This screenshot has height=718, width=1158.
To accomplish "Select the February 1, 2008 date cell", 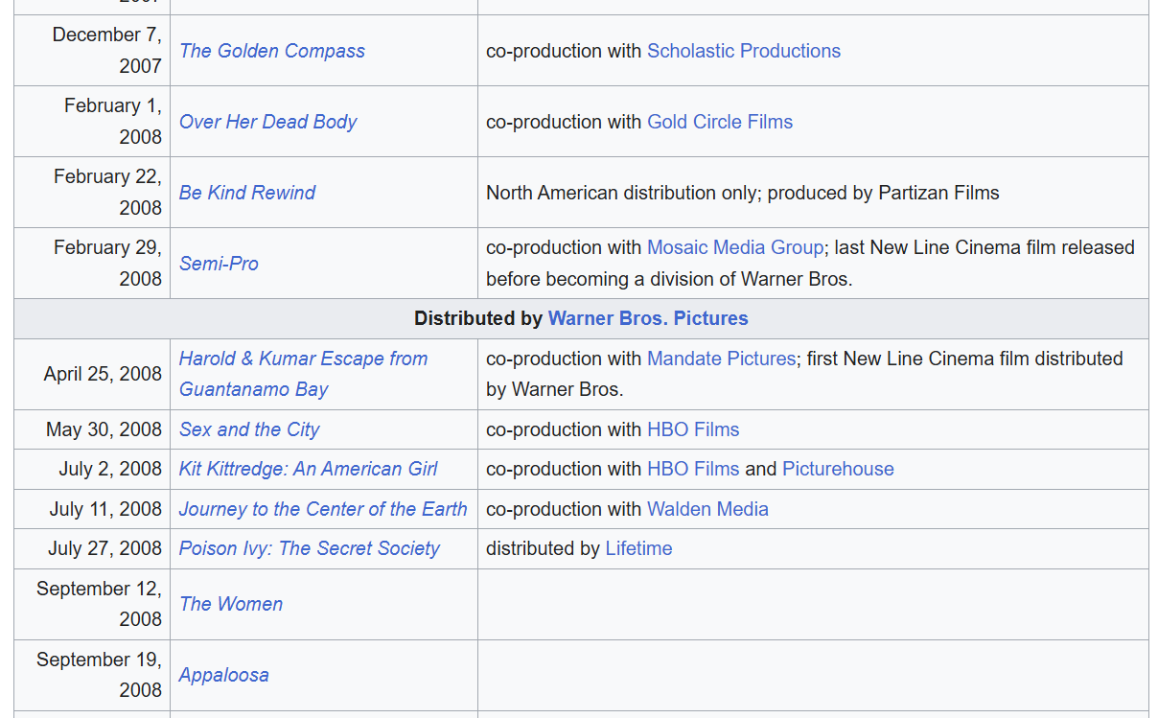I will tap(92, 122).
